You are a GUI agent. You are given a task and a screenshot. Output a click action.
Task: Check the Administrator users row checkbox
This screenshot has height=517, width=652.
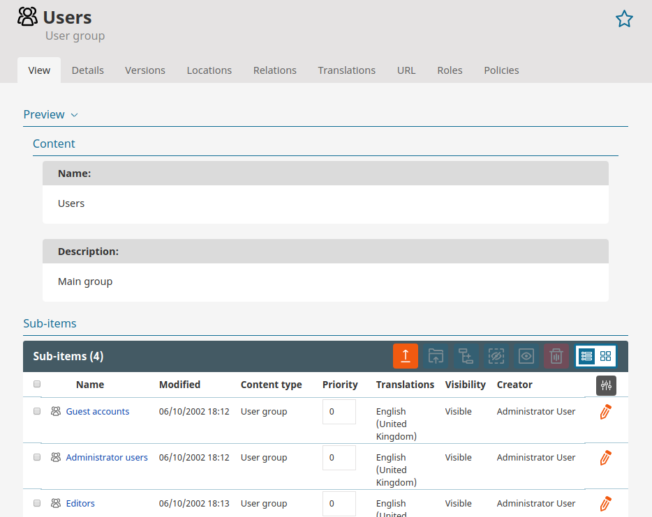[37, 457]
